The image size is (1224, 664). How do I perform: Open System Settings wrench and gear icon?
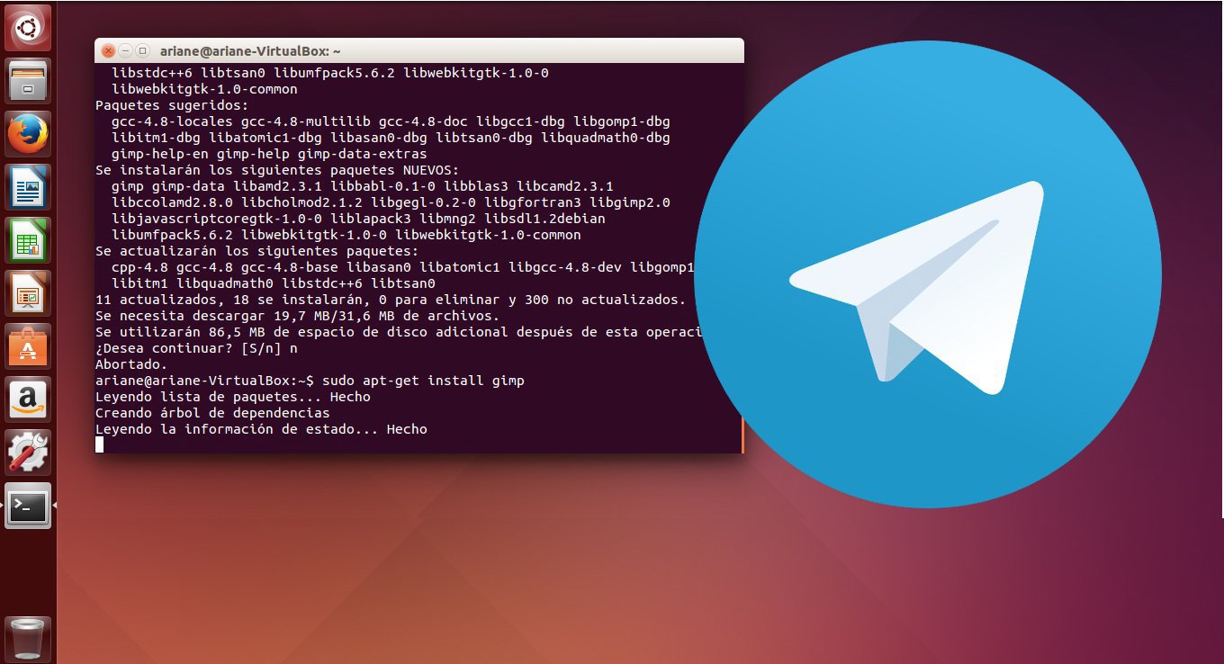[x=28, y=453]
